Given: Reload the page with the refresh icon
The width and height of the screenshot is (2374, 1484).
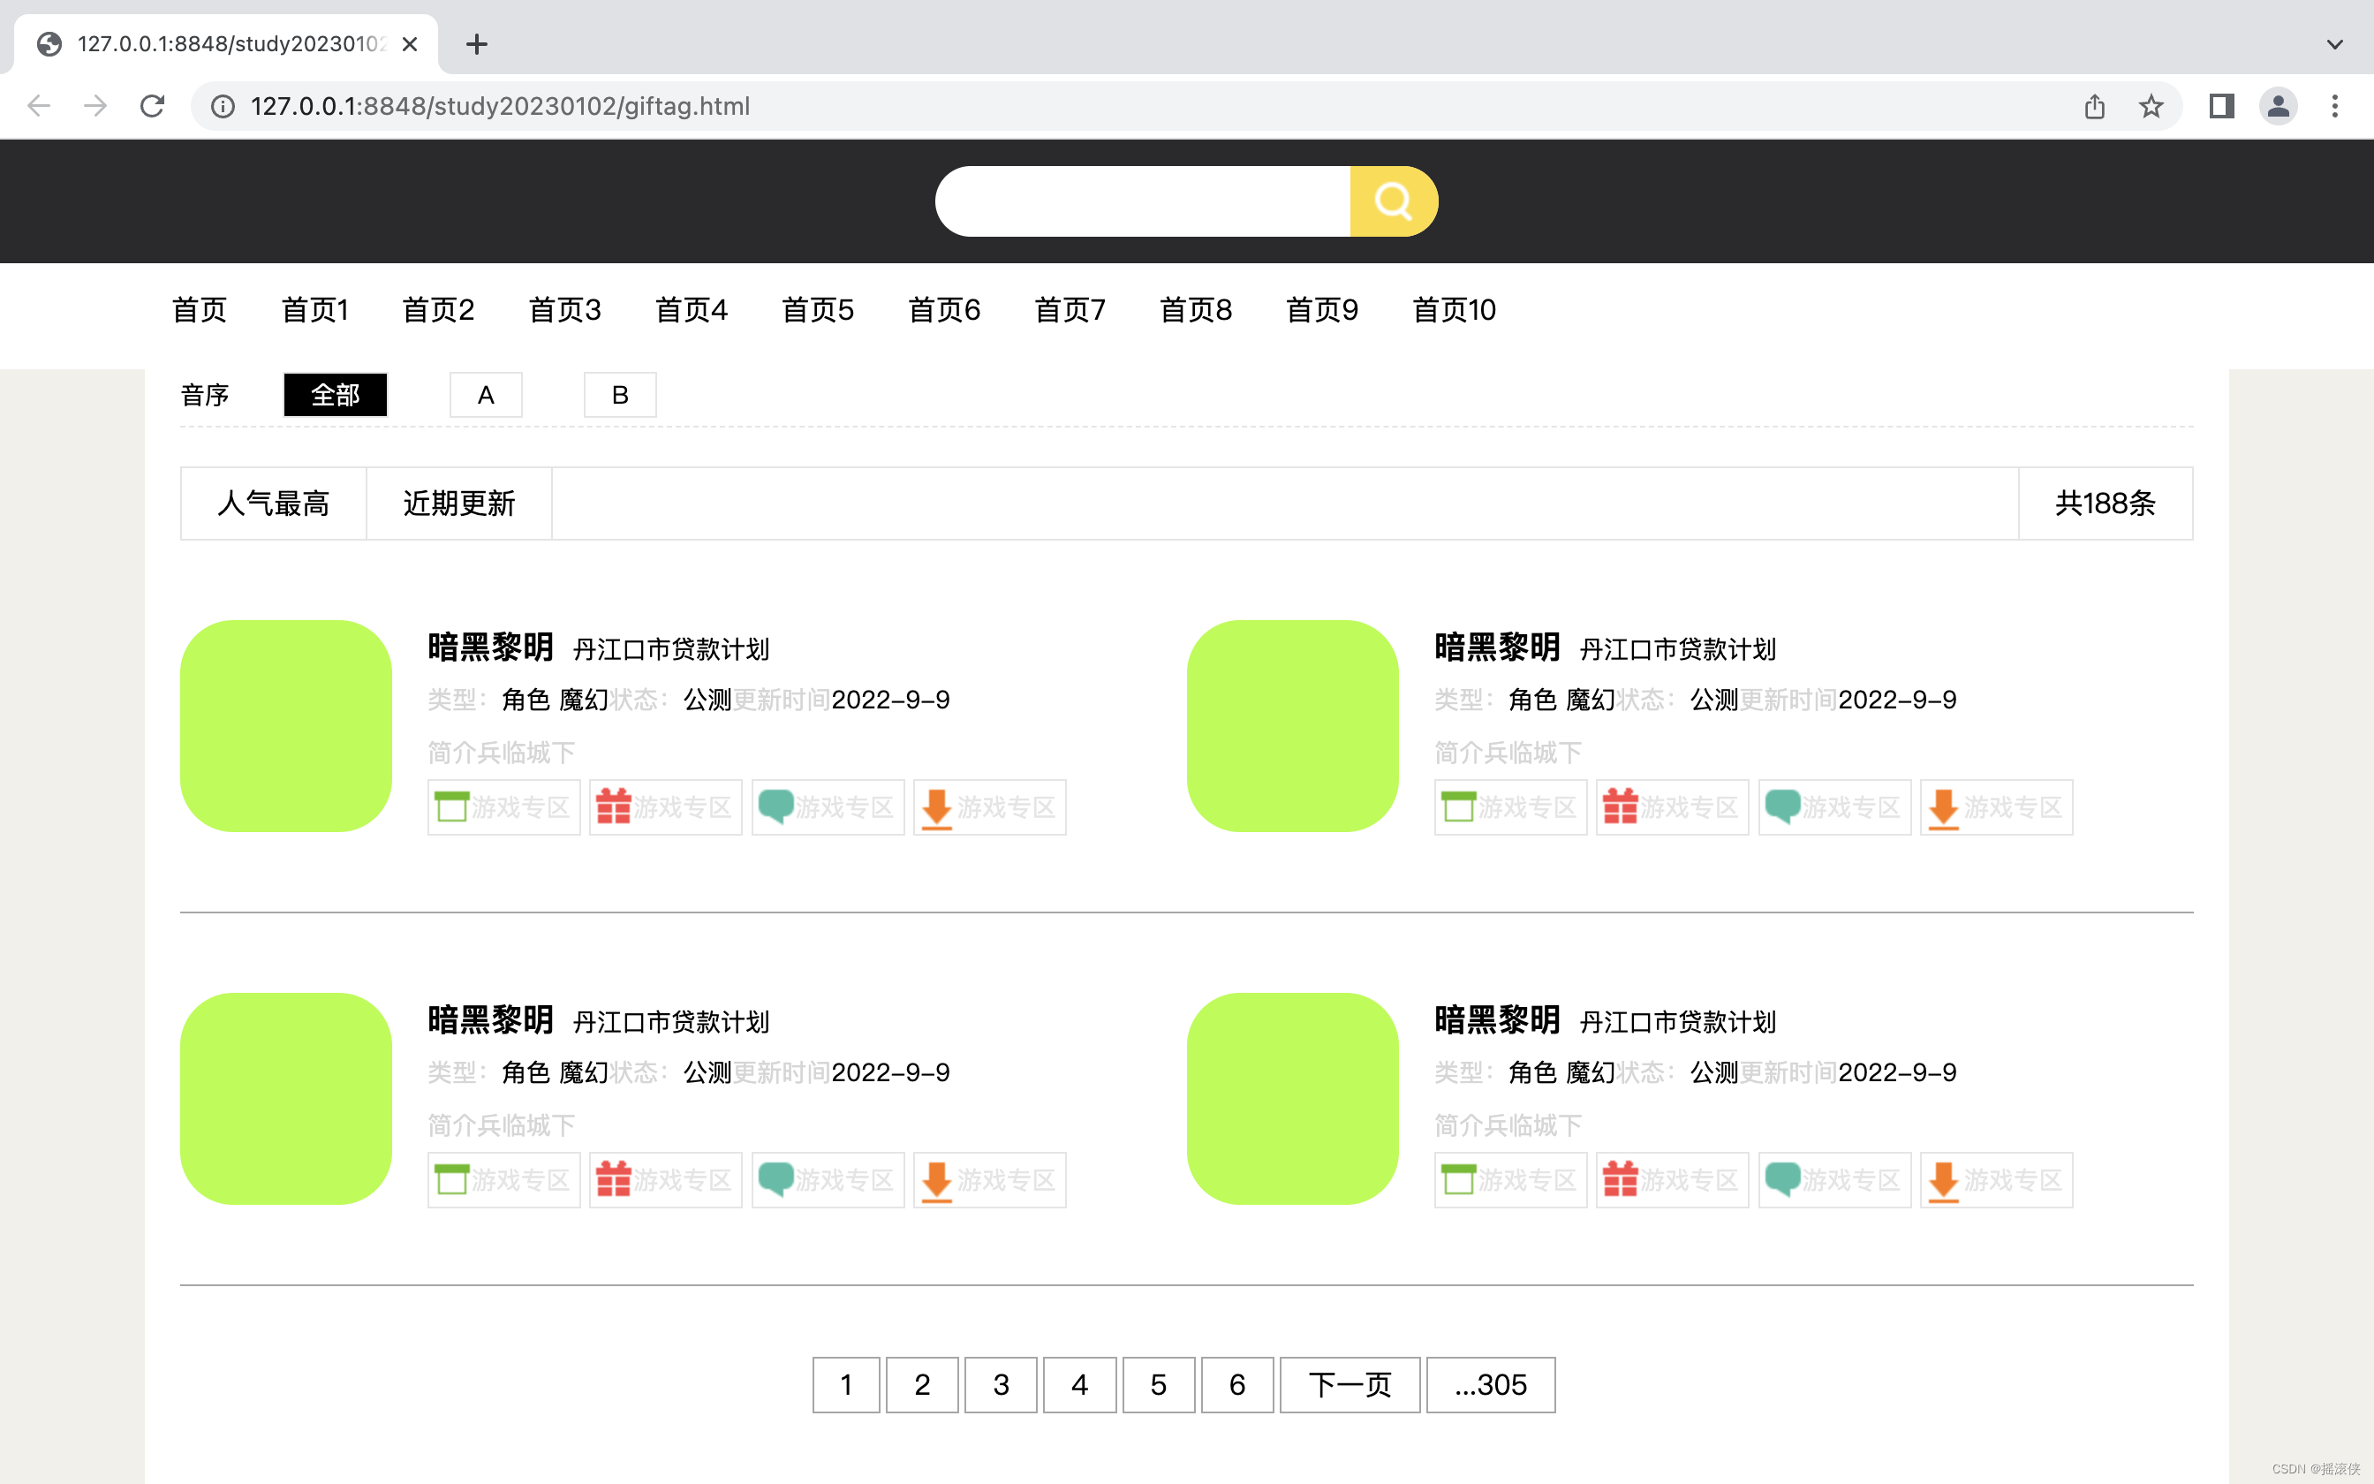Looking at the screenshot, I should point(152,106).
